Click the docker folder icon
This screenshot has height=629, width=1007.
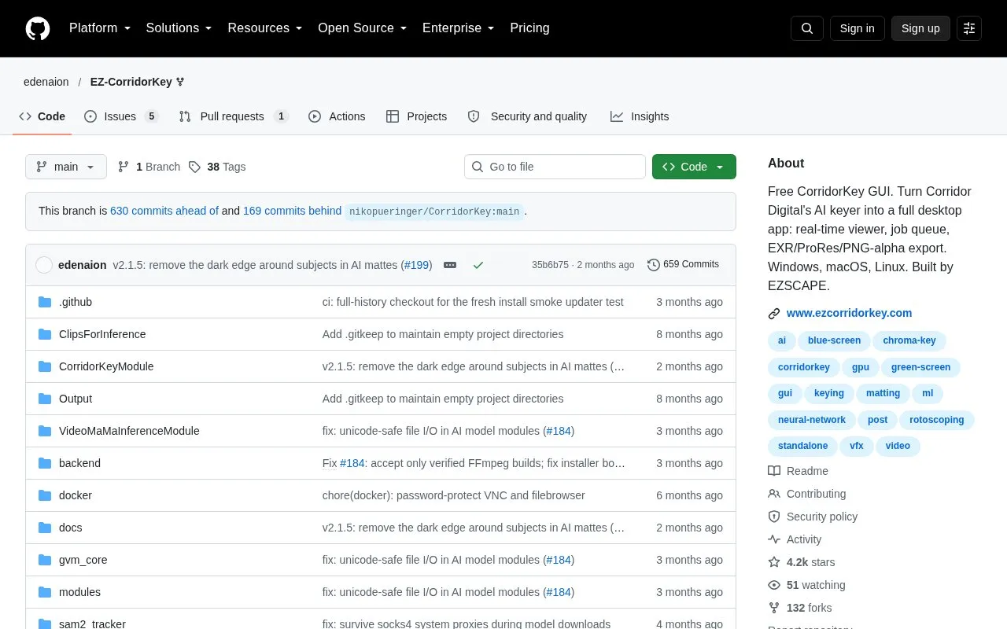tap(45, 495)
